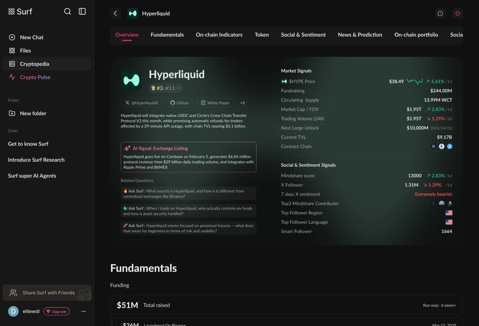Viewport: 479px width, 326px height.
Task: Click the Top Follower Region flag
Action: [x=449, y=213]
